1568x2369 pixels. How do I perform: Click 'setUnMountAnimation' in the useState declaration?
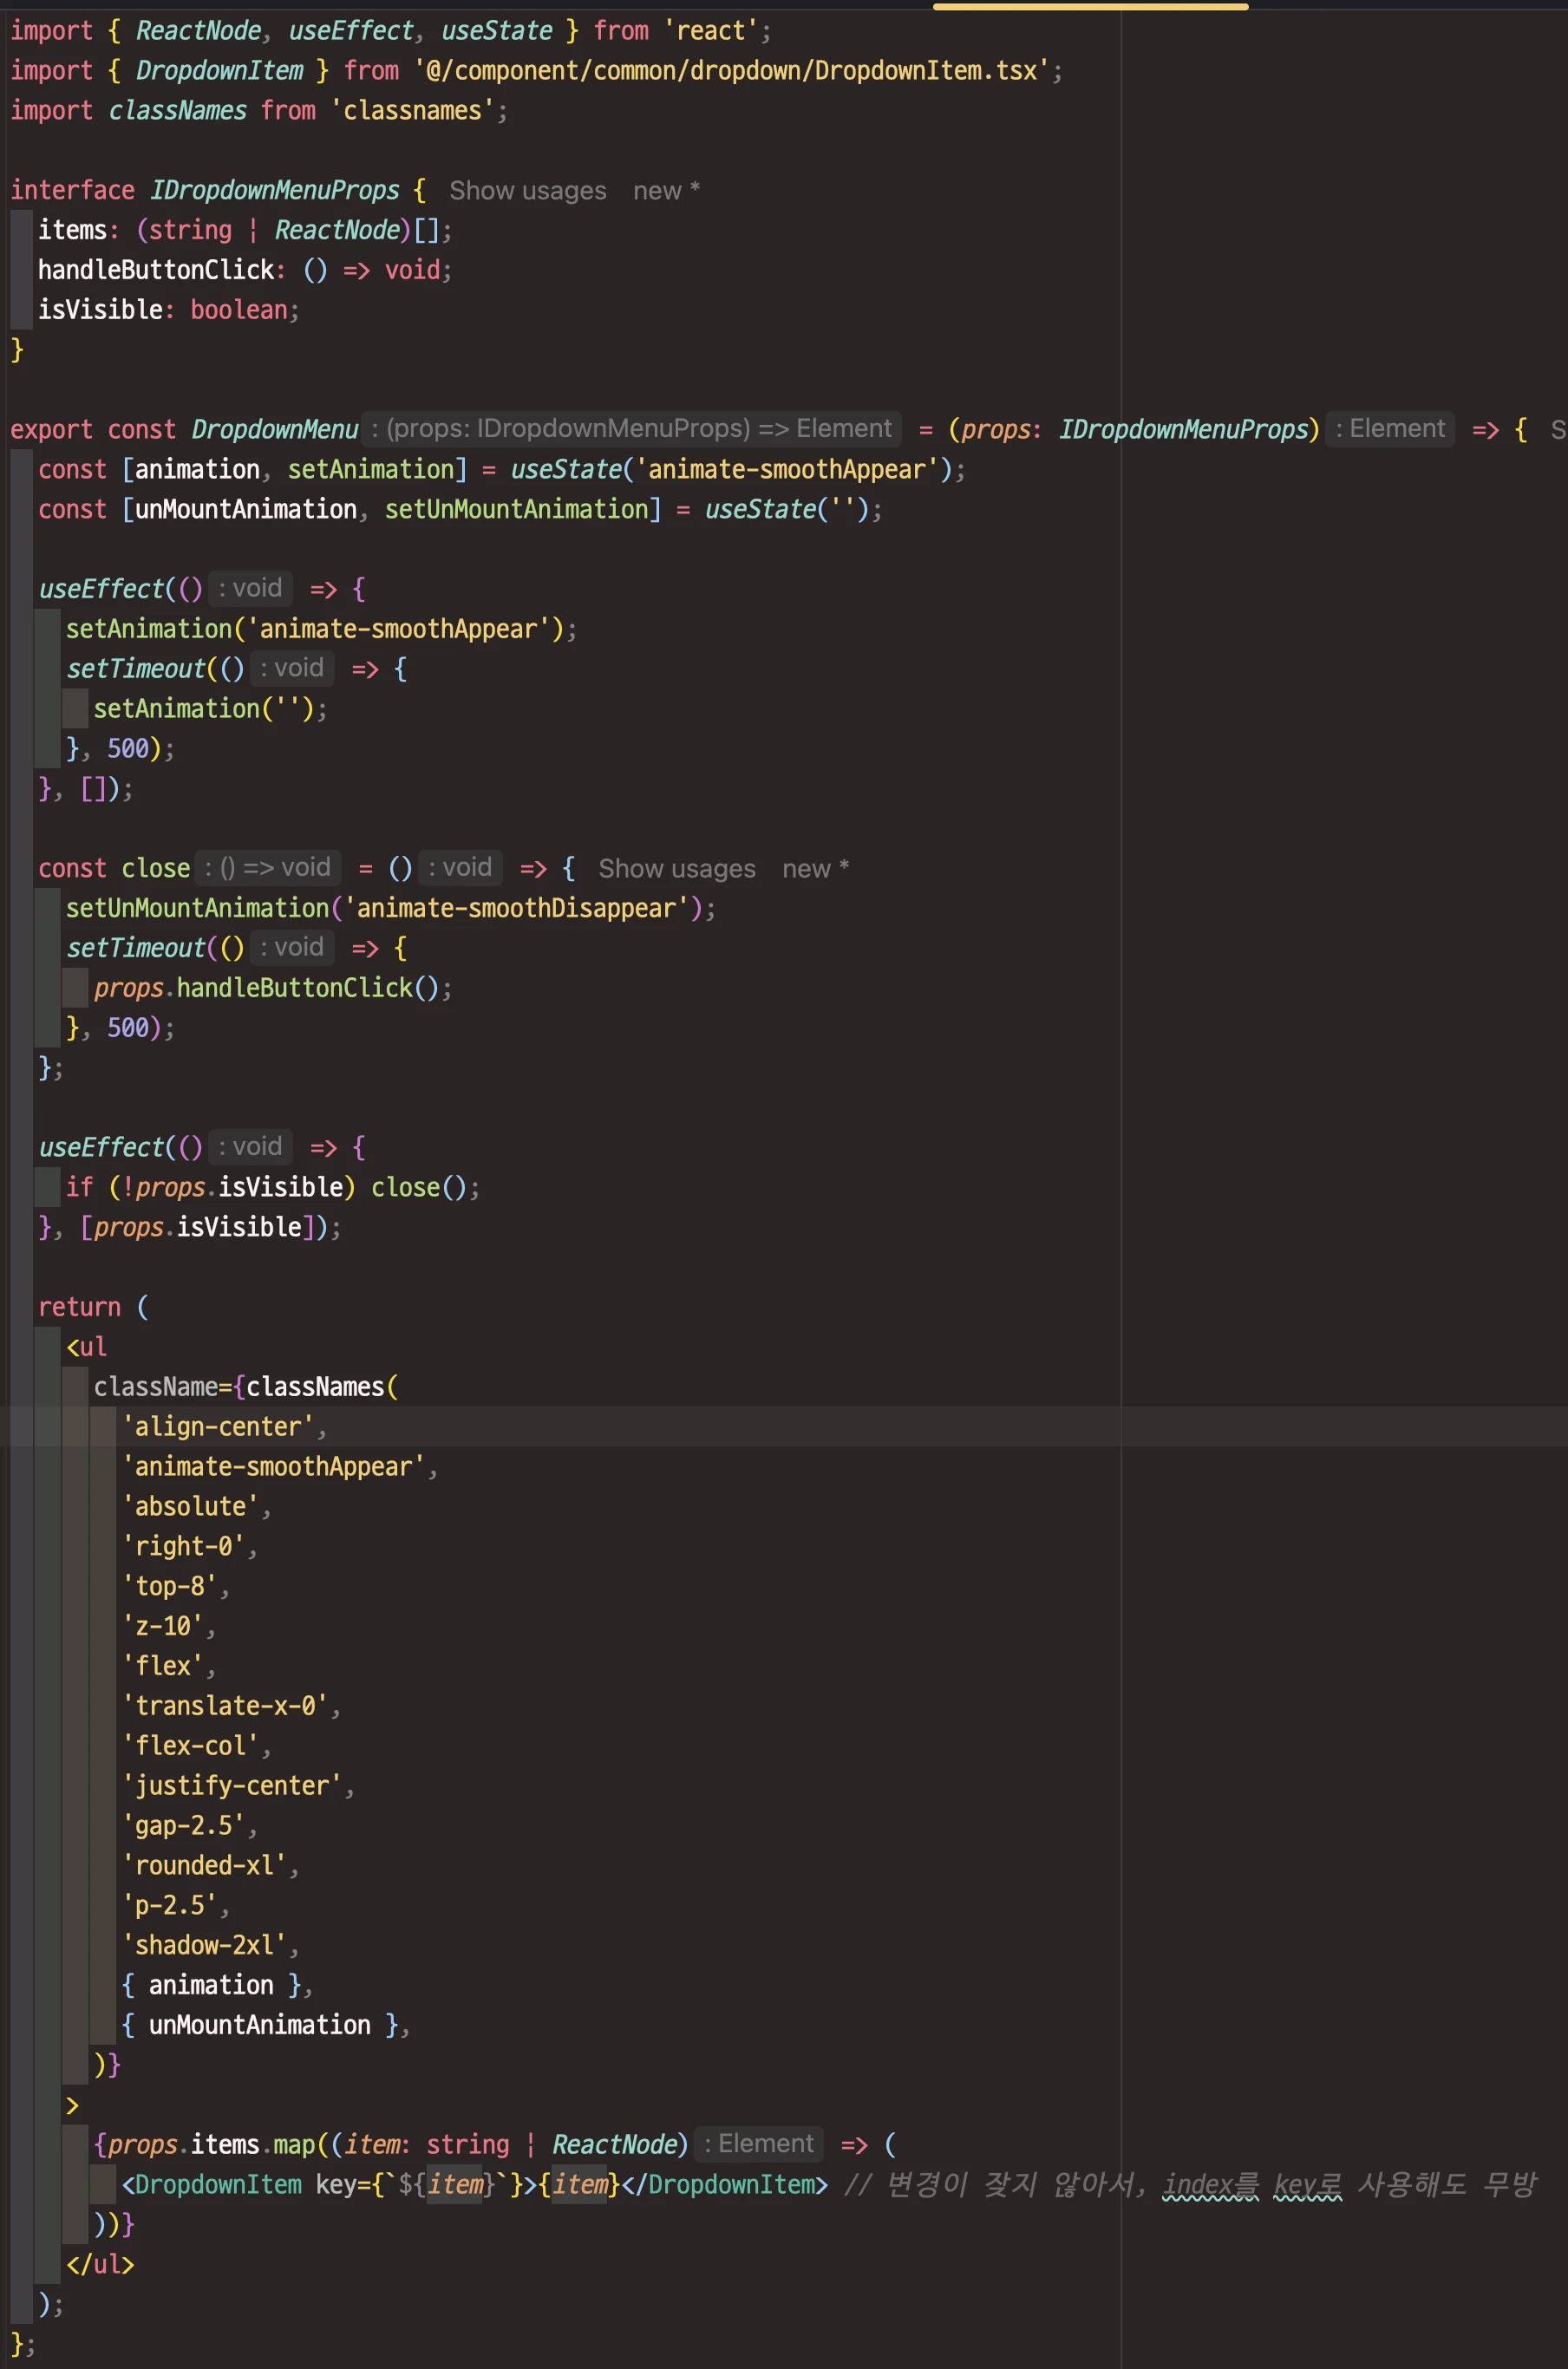point(516,510)
